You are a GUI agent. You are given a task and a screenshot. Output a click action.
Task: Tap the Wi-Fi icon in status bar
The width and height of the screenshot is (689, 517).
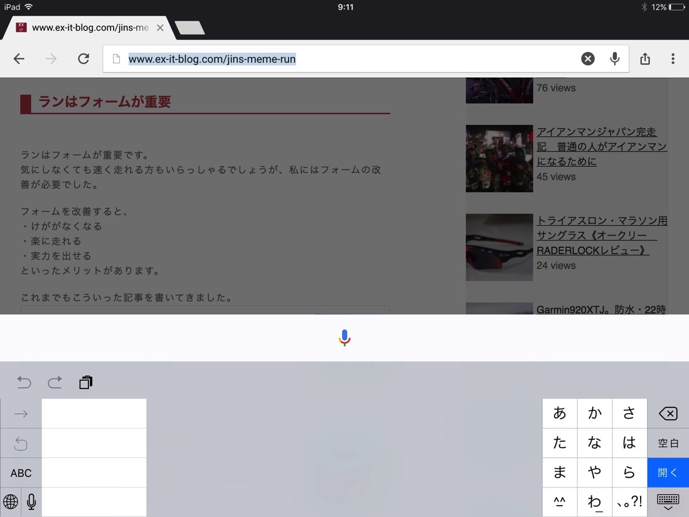pos(29,7)
